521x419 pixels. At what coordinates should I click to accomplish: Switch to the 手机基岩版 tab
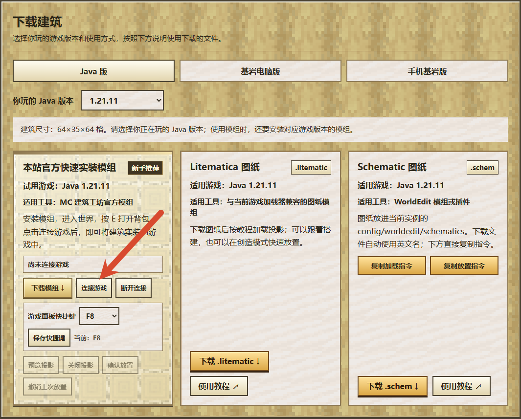click(x=427, y=71)
